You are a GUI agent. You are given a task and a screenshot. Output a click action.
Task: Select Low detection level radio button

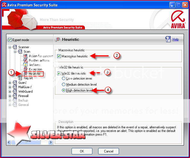coord(64,78)
